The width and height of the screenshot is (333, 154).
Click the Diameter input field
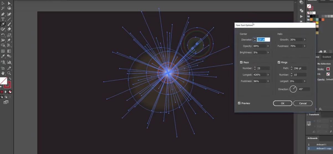coord(263,40)
